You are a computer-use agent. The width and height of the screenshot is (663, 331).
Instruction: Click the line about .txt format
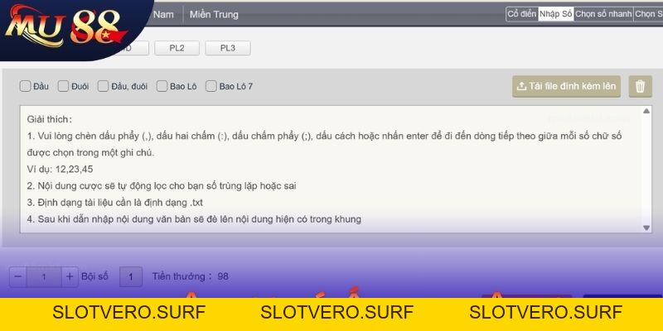[x=115, y=203]
